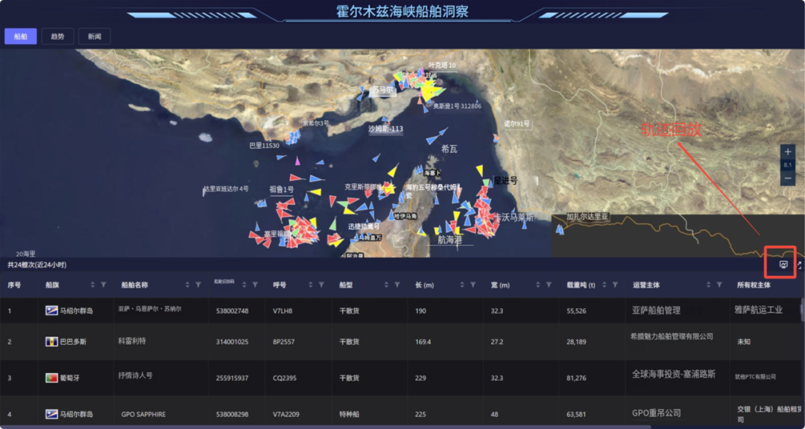Click sort icon on 船舶名称 column
This screenshot has width=805, height=429.
pos(188,285)
